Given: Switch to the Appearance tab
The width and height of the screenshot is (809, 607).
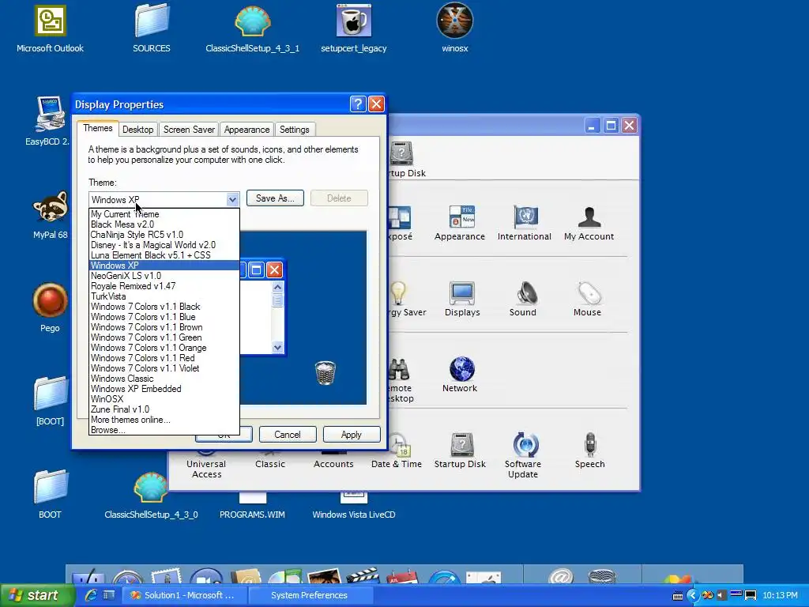Looking at the screenshot, I should pos(246,130).
